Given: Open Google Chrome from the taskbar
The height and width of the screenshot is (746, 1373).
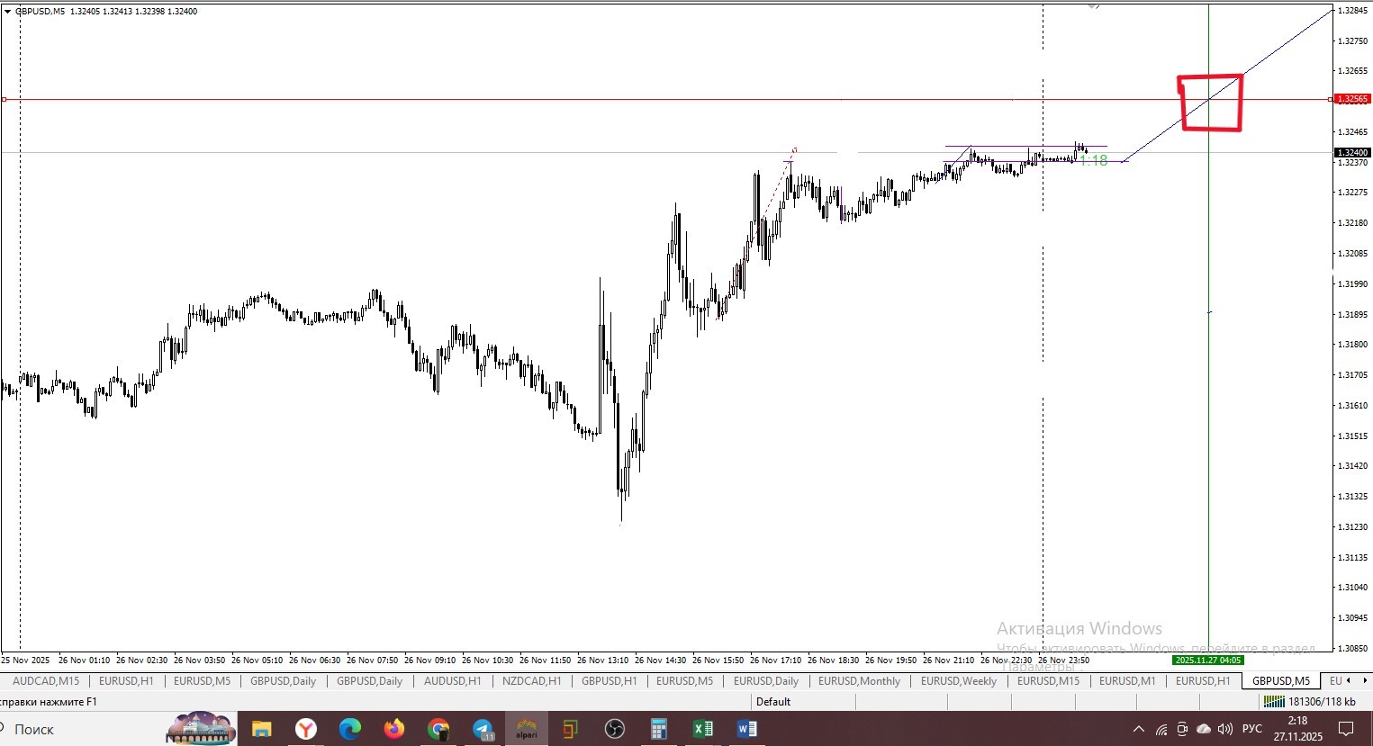Looking at the screenshot, I should coord(438,729).
